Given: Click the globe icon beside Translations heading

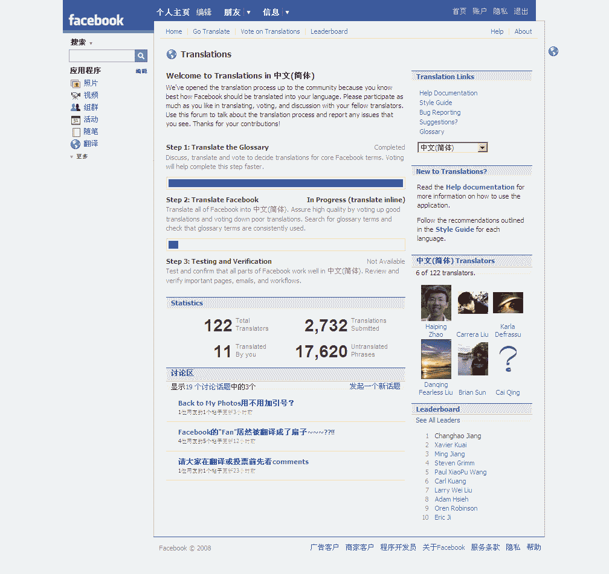Looking at the screenshot, I should tap(172, 54).
